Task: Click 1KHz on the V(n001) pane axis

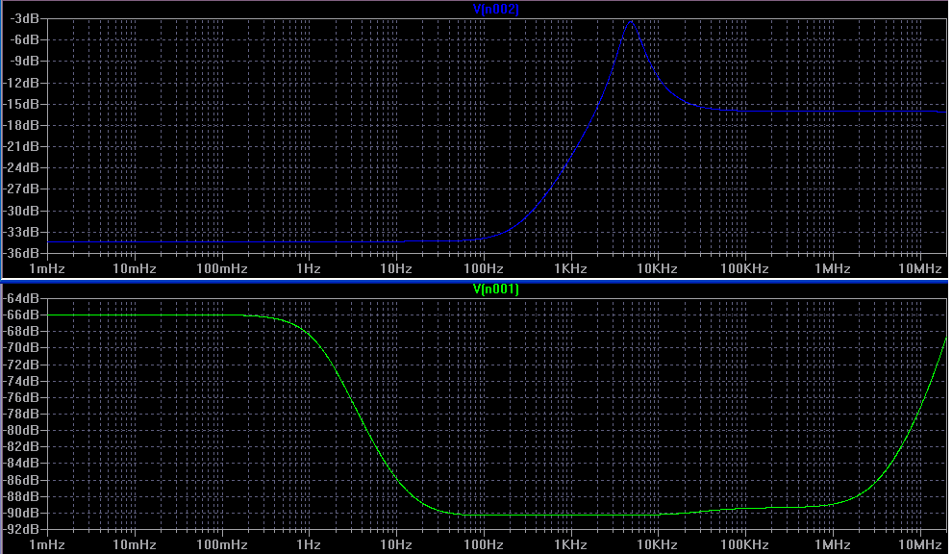Action: (570, 544)
